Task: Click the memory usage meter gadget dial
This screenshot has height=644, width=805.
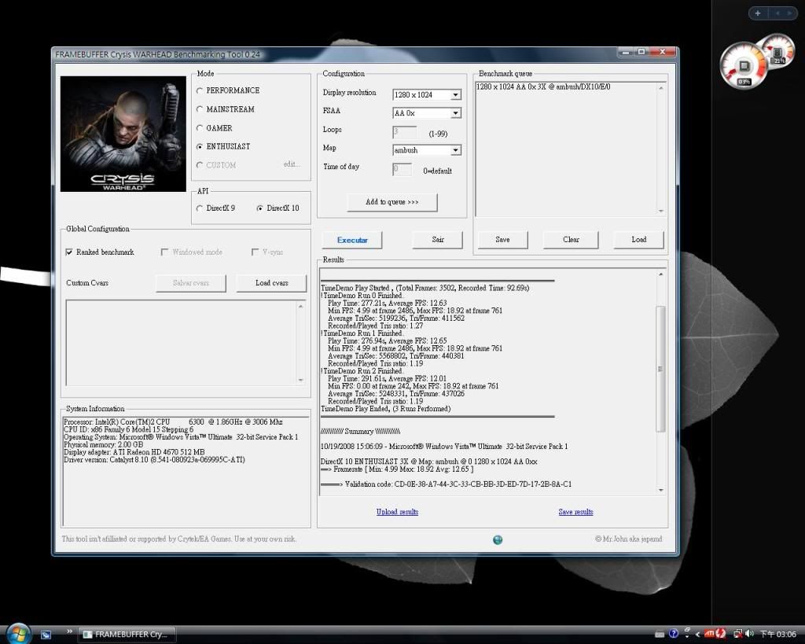Action: tap(779, 50)
